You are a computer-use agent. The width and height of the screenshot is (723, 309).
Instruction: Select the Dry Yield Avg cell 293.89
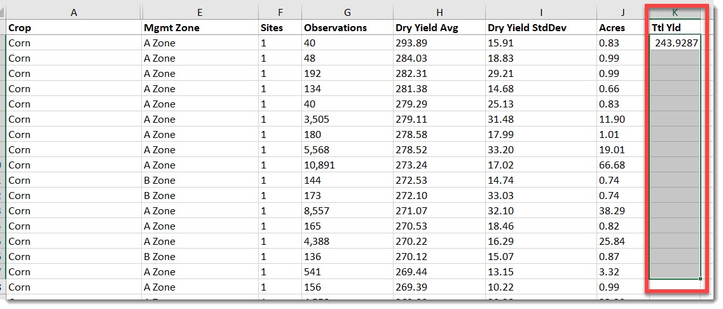click(x=438, y=43)
